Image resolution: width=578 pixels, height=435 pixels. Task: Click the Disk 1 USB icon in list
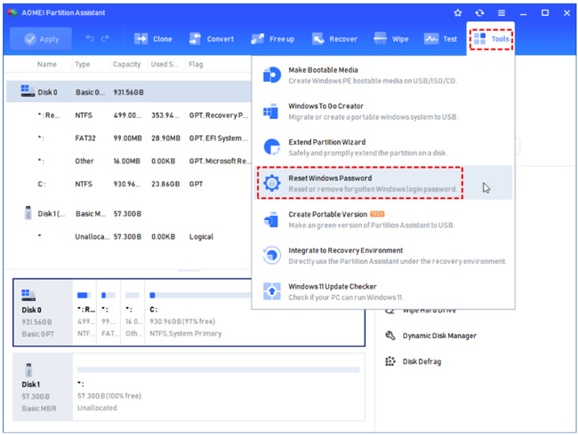coord(28,213)
